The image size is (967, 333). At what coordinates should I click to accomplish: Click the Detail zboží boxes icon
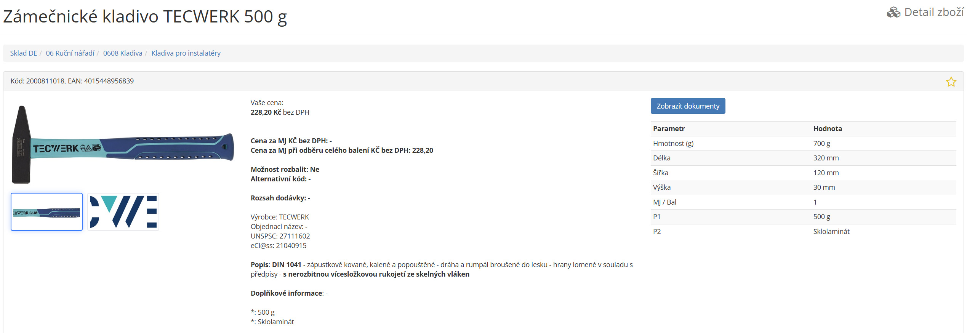pyautogui.click(x=893, y=13)
